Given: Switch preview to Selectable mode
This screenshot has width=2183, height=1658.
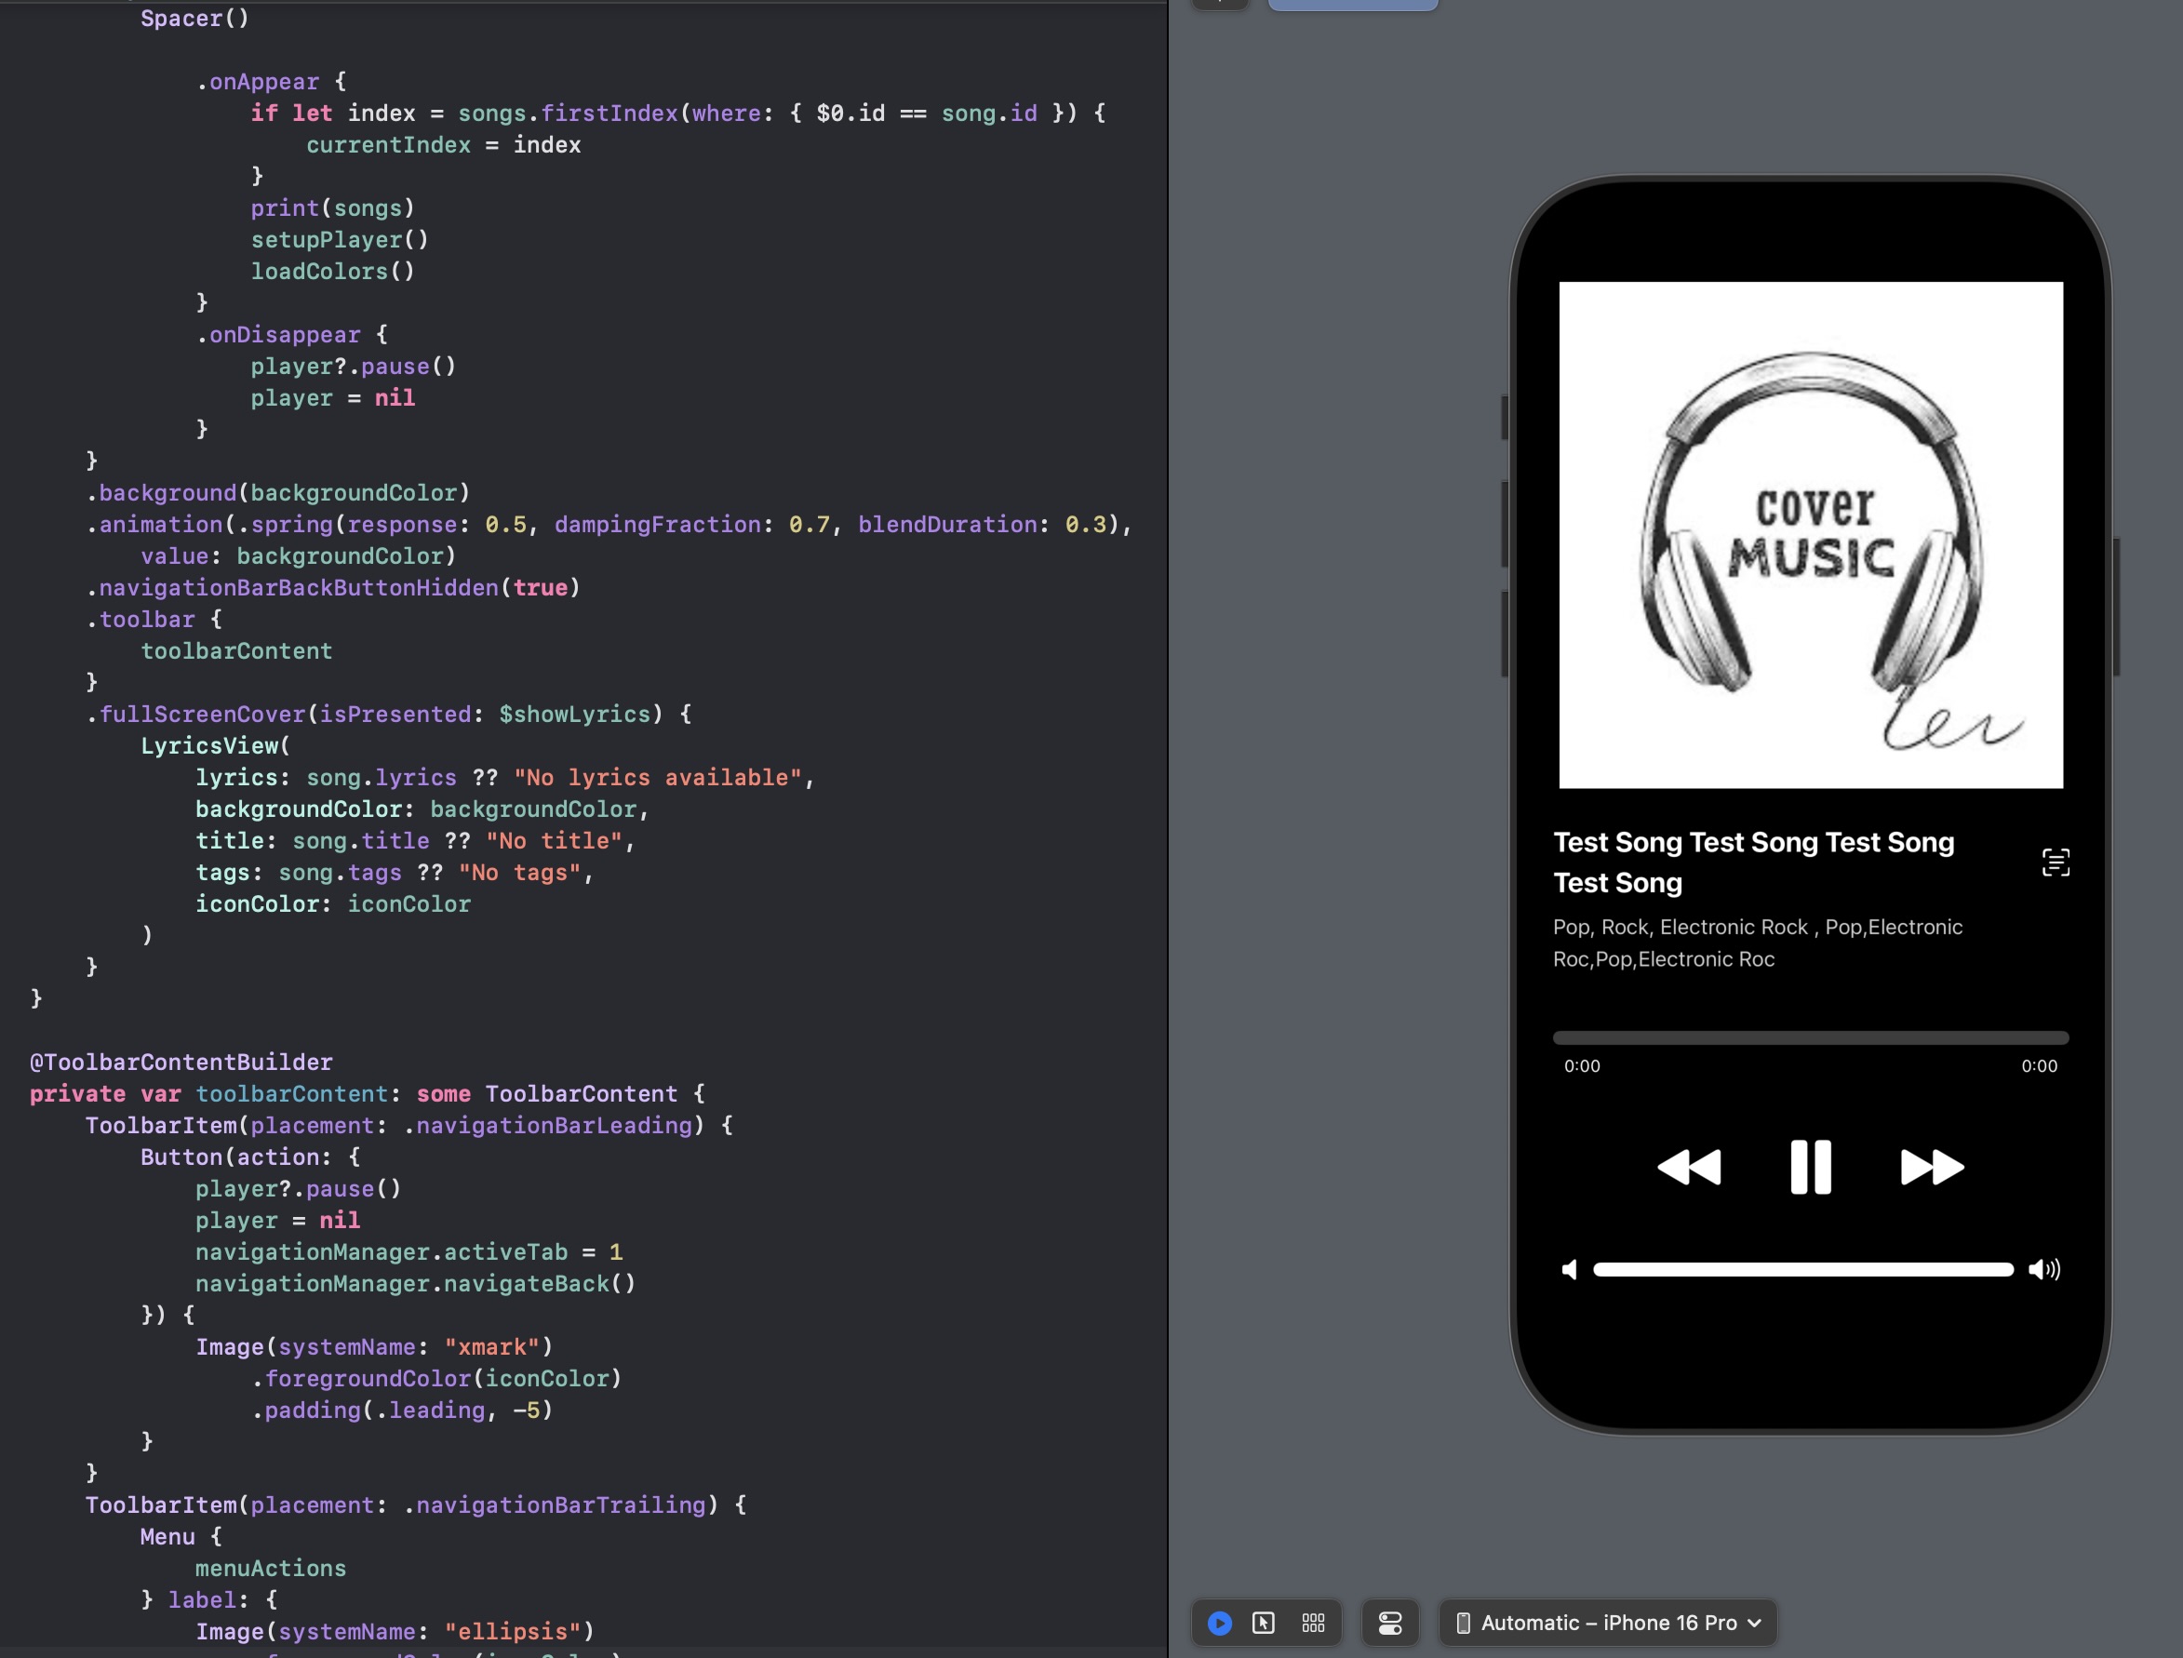Looking at the screenshot, I should [1264, 1623].
